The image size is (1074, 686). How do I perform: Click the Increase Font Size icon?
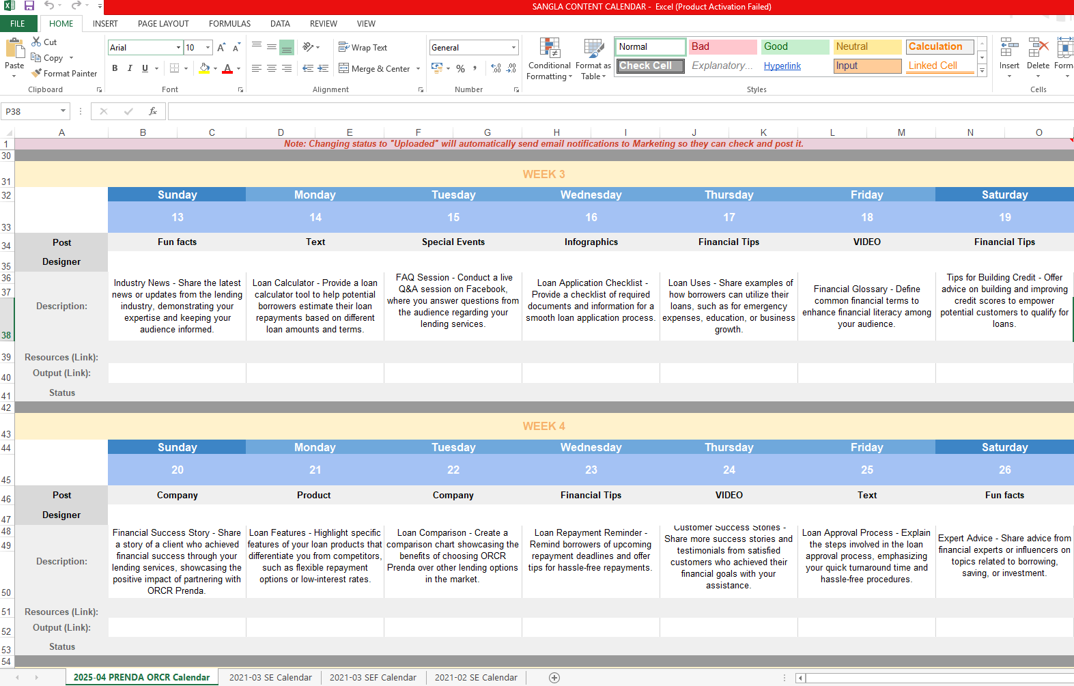click(221, 48)
